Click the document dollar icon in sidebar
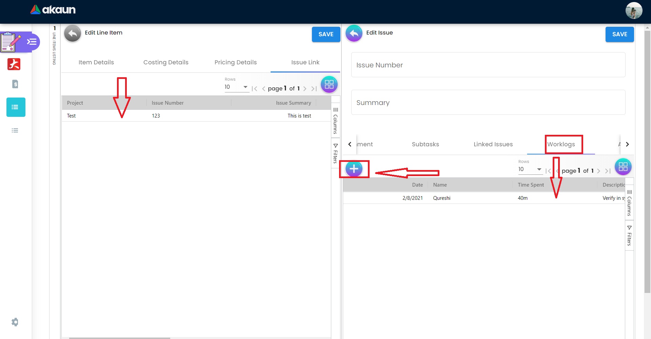The width and height of the screenshot is (651, 339). (15, 84)
